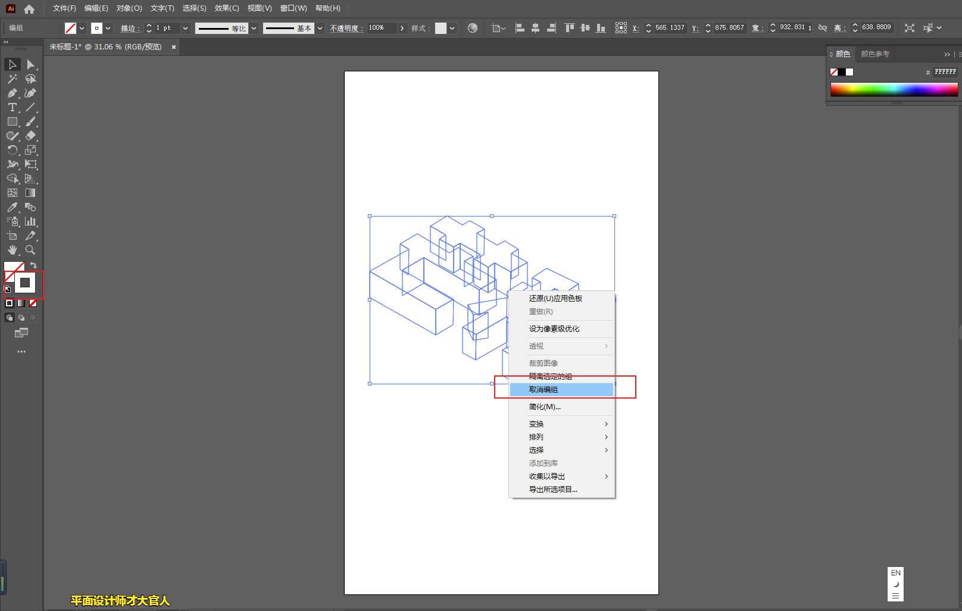Screen dimensions: 962x611
Task: Select the Type tool
Action: (x=12, y=107)
